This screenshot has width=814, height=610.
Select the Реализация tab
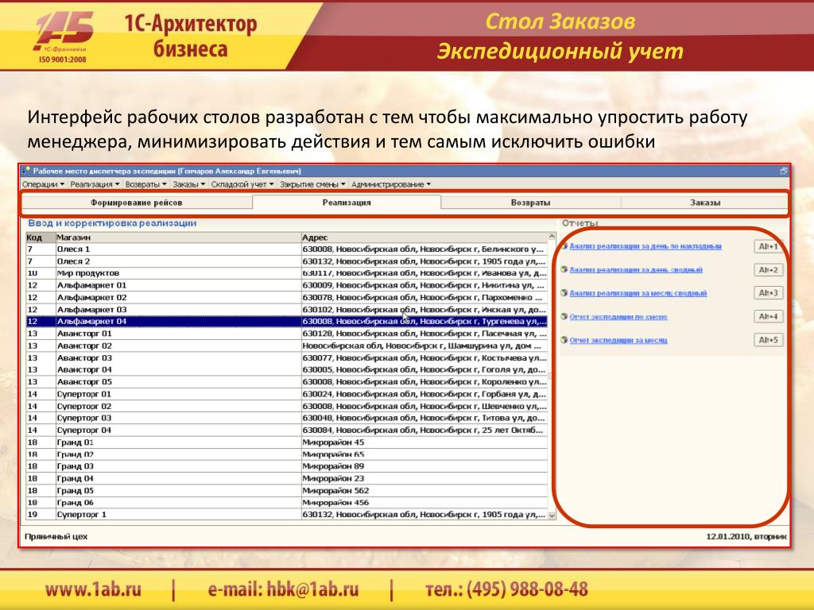coord(347,203)
